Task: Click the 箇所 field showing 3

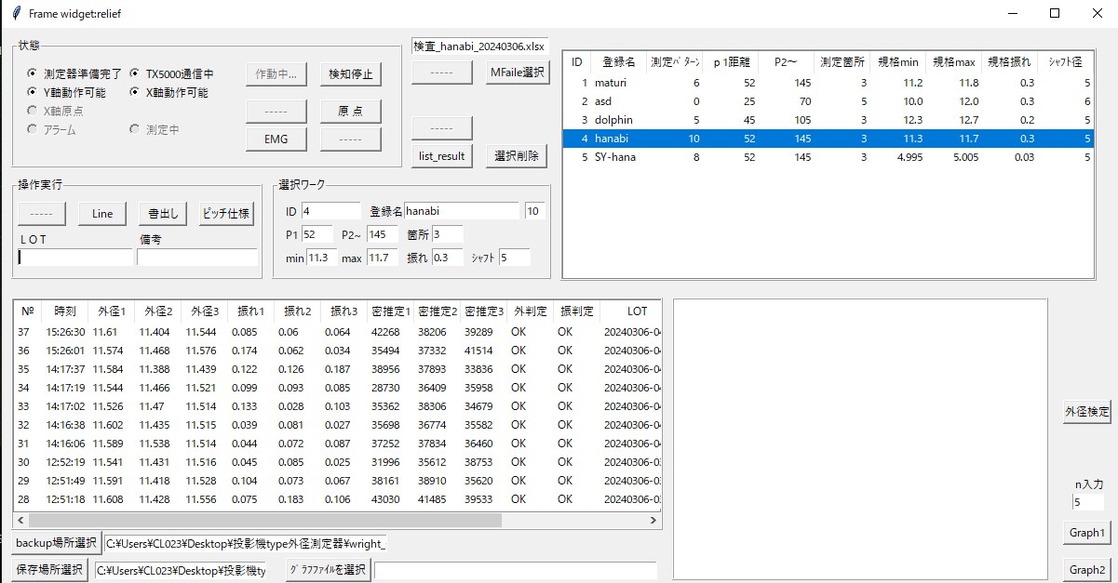Action: (x=447, y=234)
